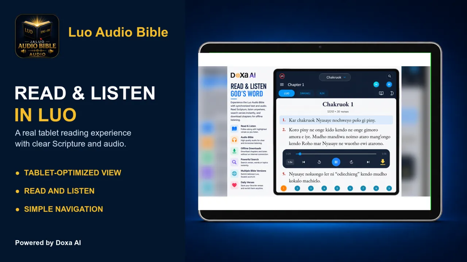Click the 'GOD'S WORD' blue heading
Screen dimensions: 467x262
247,94
